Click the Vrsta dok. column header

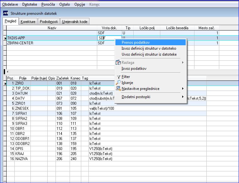coord(109,28)
